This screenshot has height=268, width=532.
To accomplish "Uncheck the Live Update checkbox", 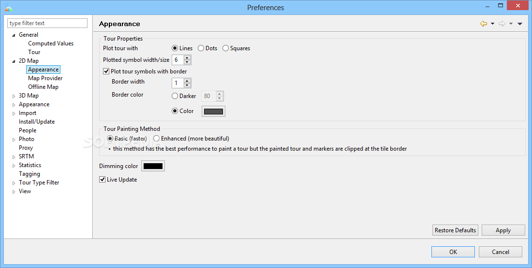I will [x=102, y=180].
